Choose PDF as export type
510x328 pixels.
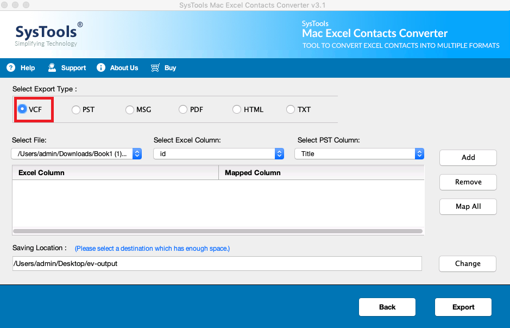183,109
